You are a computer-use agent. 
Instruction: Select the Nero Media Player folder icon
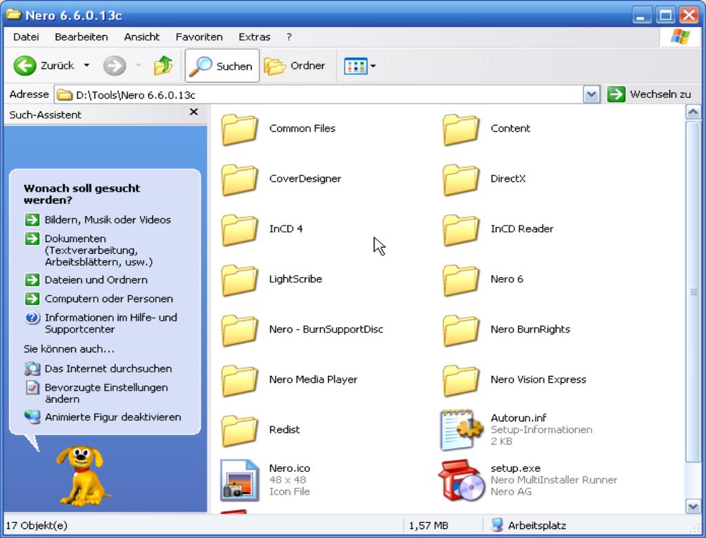pyautogui.click(x=239, y=381)
